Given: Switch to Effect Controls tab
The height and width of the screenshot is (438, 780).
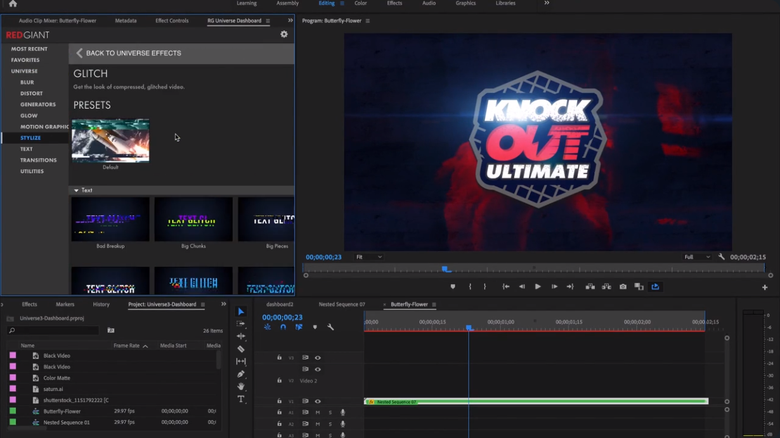Looking at the screenshot, I should [172, 21].
